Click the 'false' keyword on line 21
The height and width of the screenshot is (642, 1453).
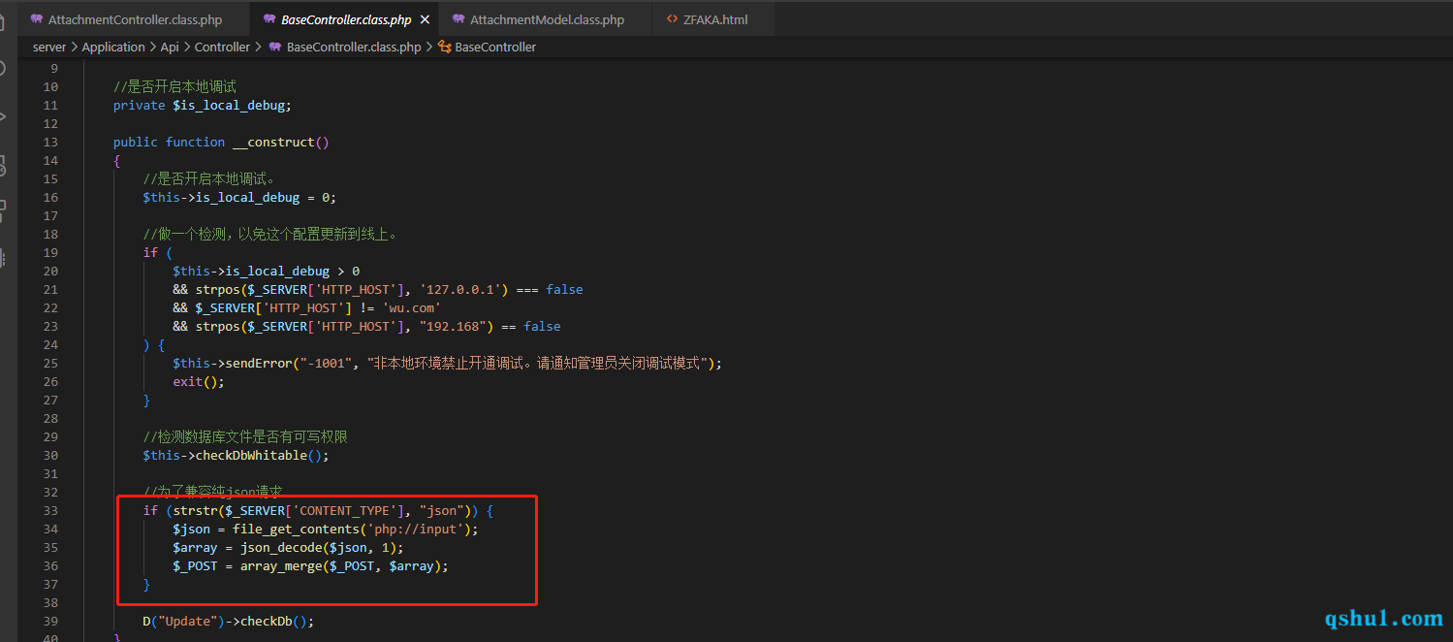point(564,289)
